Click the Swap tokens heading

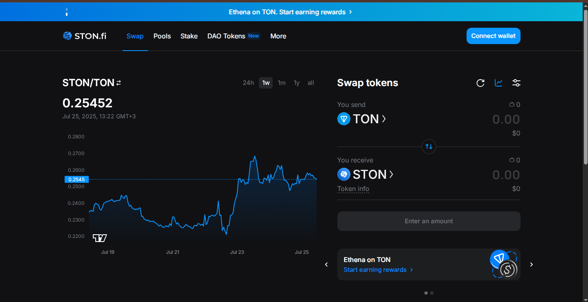pos(368,83)
